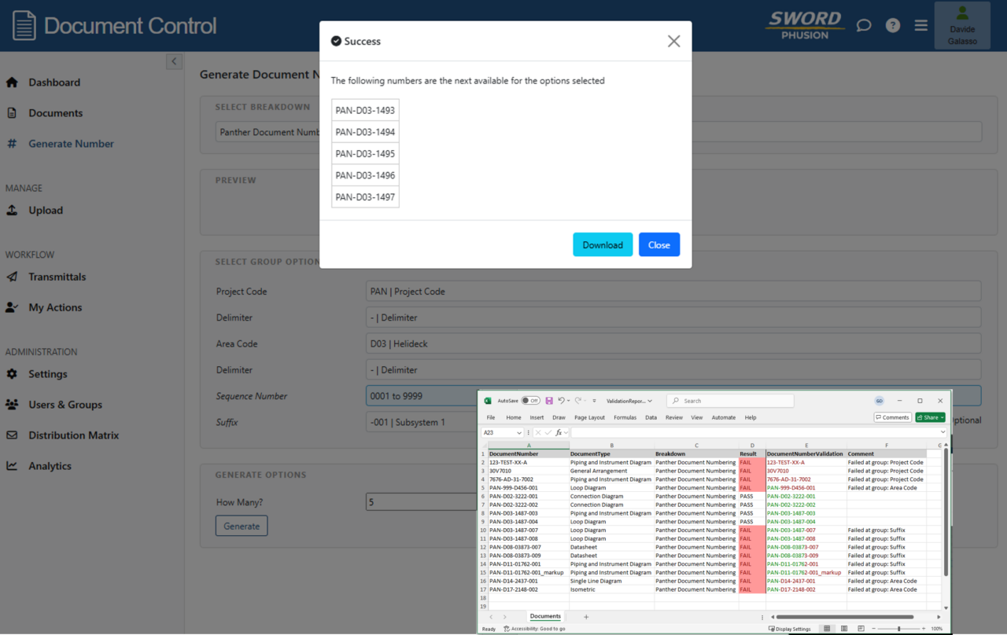Collapse the left sidebar with chevron
This screenshot has height=635, width=1007.
click(175, 61)
